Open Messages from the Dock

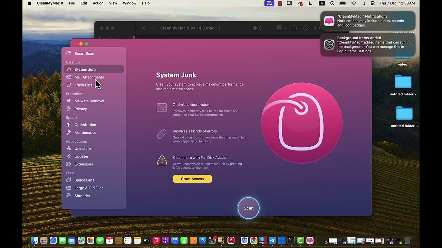tap(63, 240)
